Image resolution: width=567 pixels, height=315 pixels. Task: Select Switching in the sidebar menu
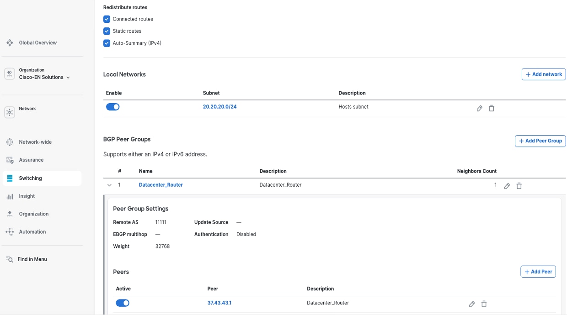pyautogui.click(x=30, y=178)
